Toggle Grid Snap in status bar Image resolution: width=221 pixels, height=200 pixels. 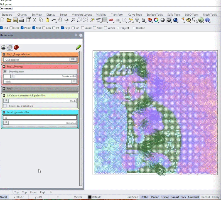click(x=132, y=197)
